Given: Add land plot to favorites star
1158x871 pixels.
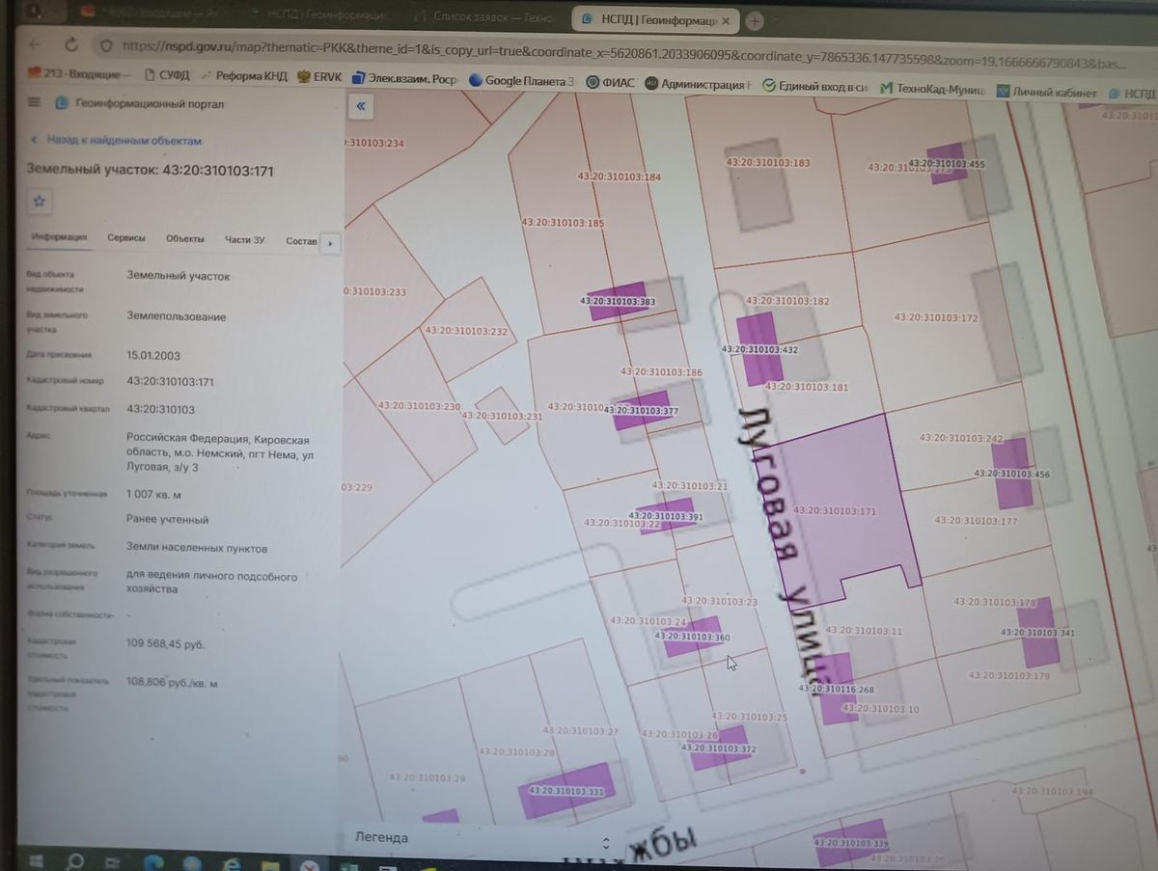Looking at the screenshot, I should tap(40, 202).
